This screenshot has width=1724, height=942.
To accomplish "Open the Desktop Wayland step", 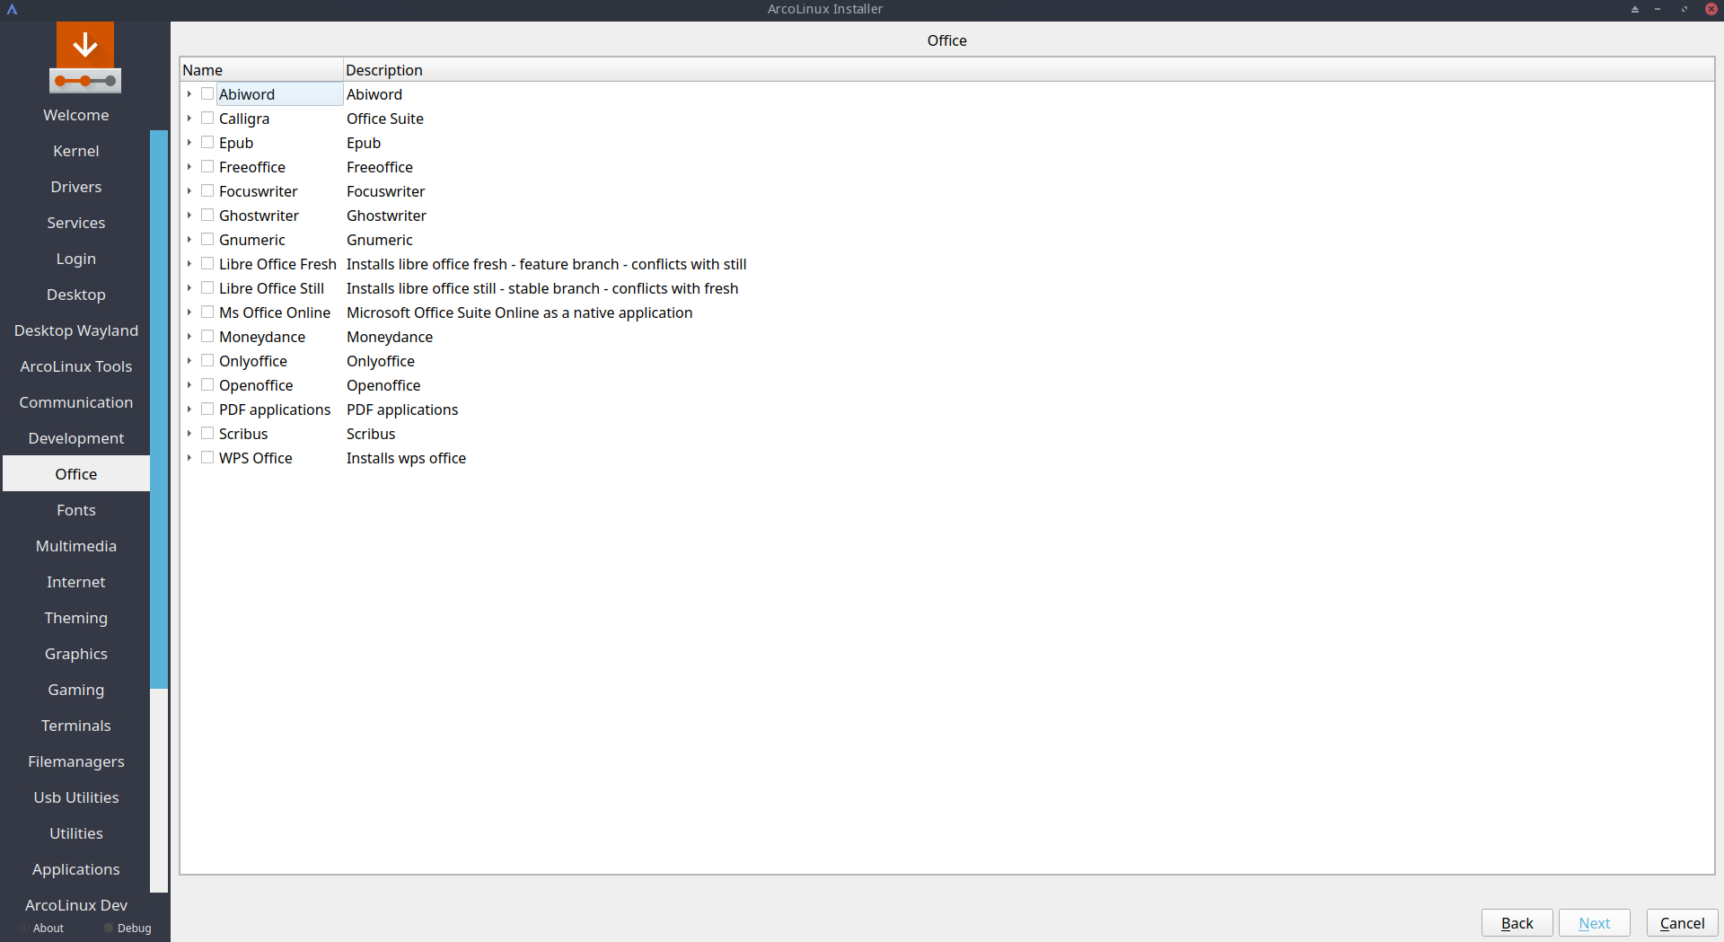I will pyautogui.click(x=76, y=330).
